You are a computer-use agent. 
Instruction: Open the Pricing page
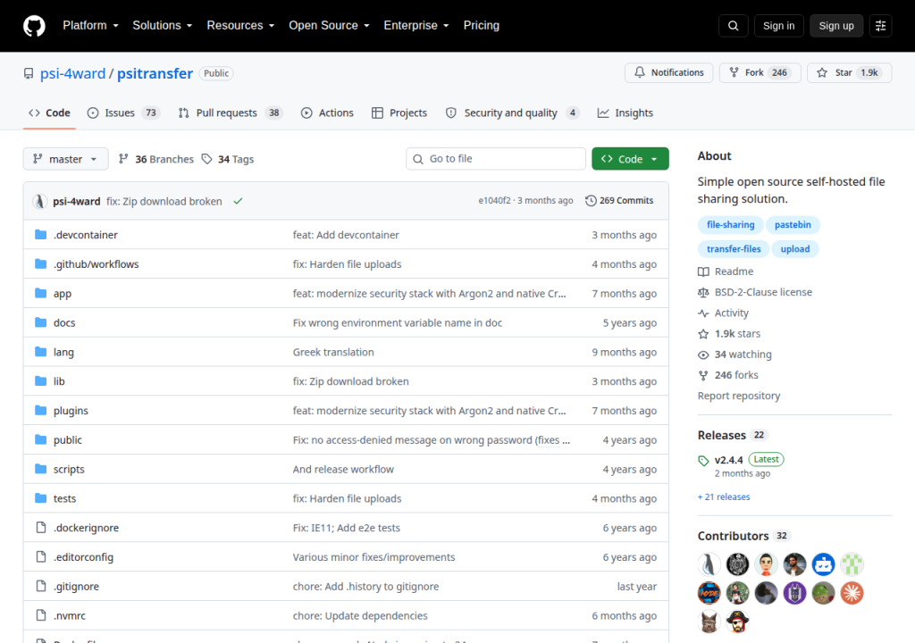coord(482,26)
